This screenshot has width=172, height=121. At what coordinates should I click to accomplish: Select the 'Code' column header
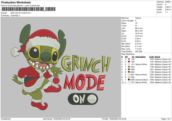tap(151, 57)
